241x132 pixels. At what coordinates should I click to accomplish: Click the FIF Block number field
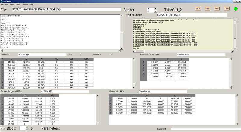pyautogui.click(x=22, y=128)
